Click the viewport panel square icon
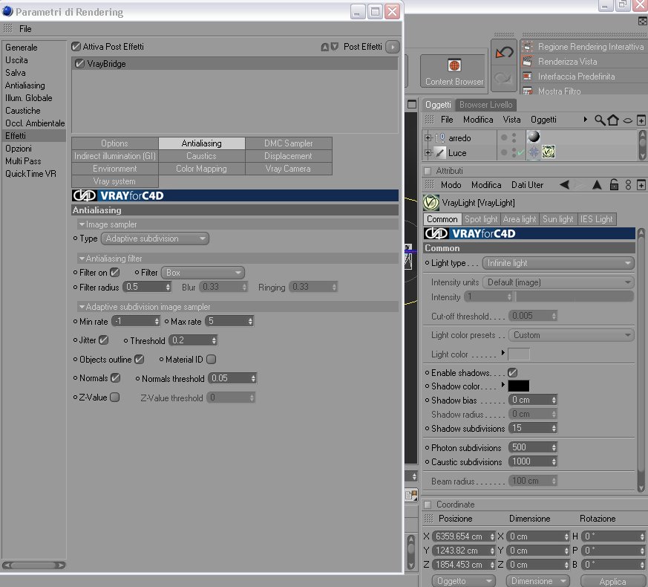Viewport: 648px width, 587px height. coord(412,104)
